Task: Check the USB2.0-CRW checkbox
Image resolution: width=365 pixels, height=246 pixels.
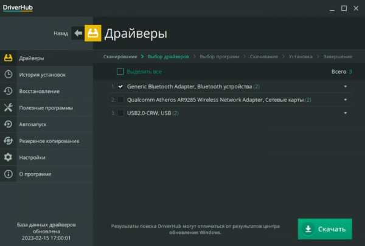Action: [x=120, y=113]
